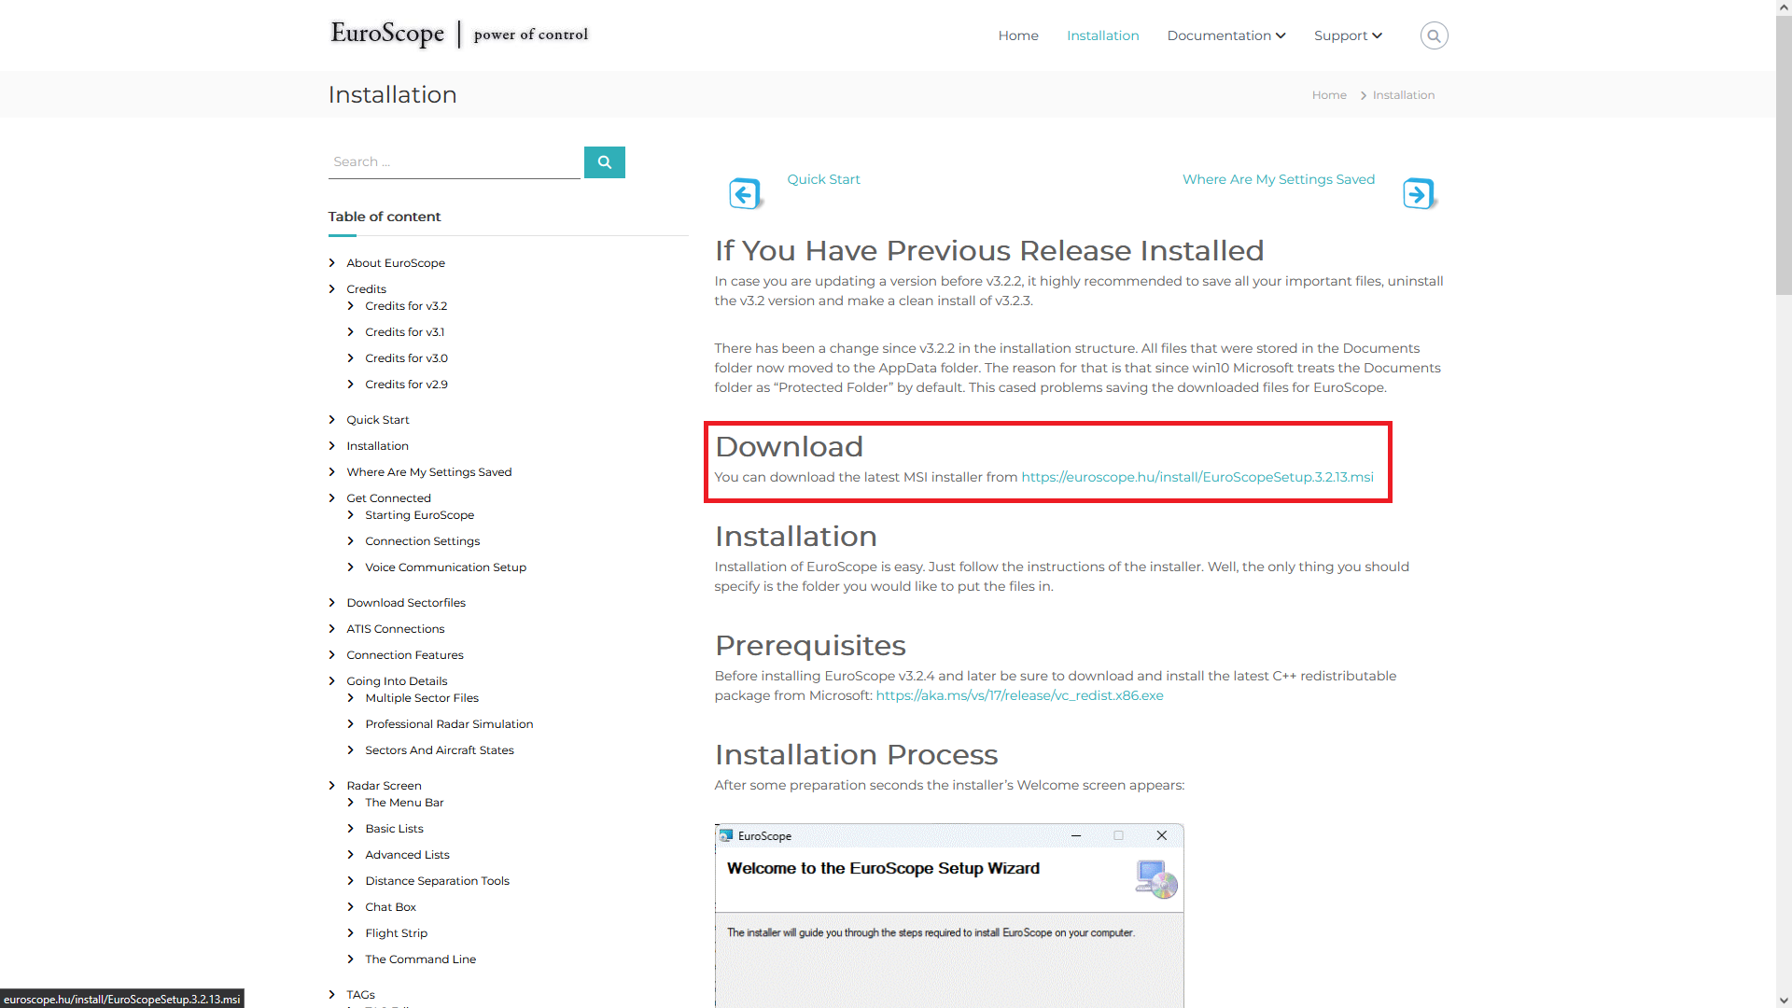The width and height of the screenshot is (1792, 1008).
Task: Expand the Support dropdown menu
Action: tap(1348, 35)
